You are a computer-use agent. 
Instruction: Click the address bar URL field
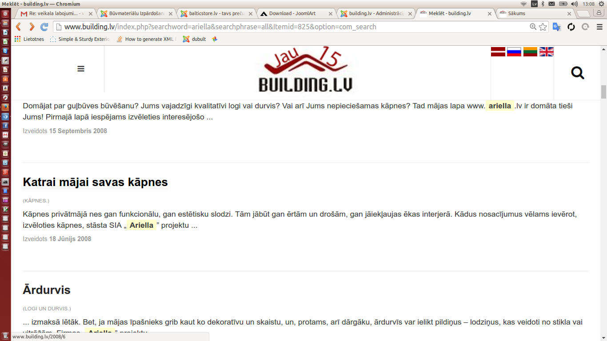click(293, 27)
